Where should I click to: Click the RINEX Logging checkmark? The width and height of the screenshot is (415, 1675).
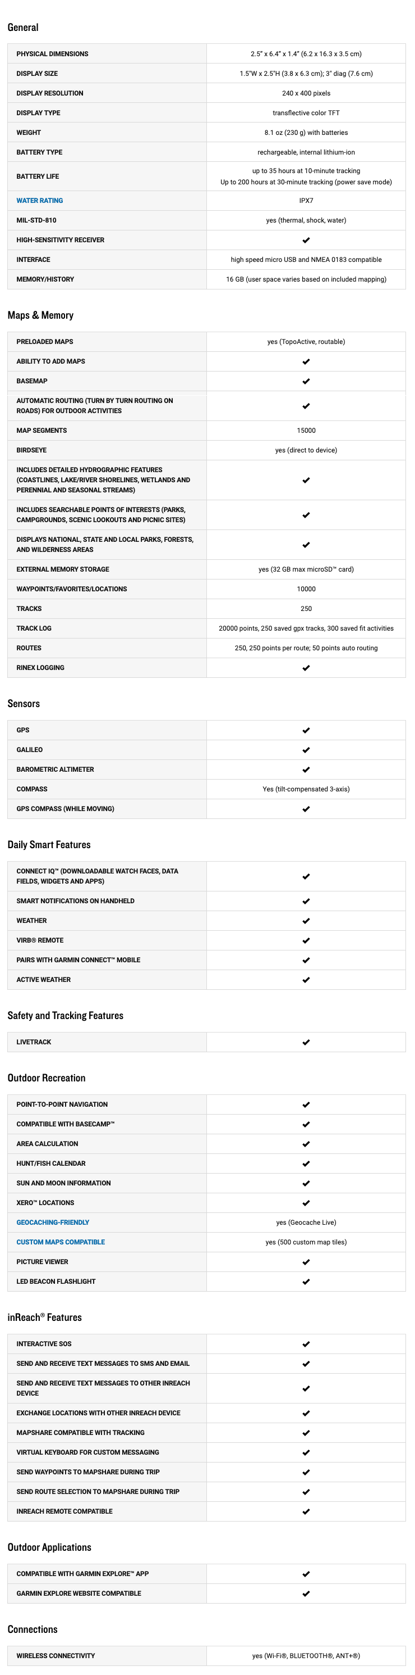coord(306,668)
